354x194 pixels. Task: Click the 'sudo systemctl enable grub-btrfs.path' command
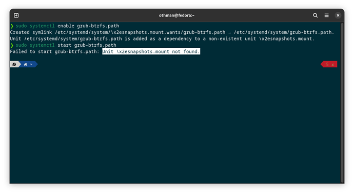point(67,26)
